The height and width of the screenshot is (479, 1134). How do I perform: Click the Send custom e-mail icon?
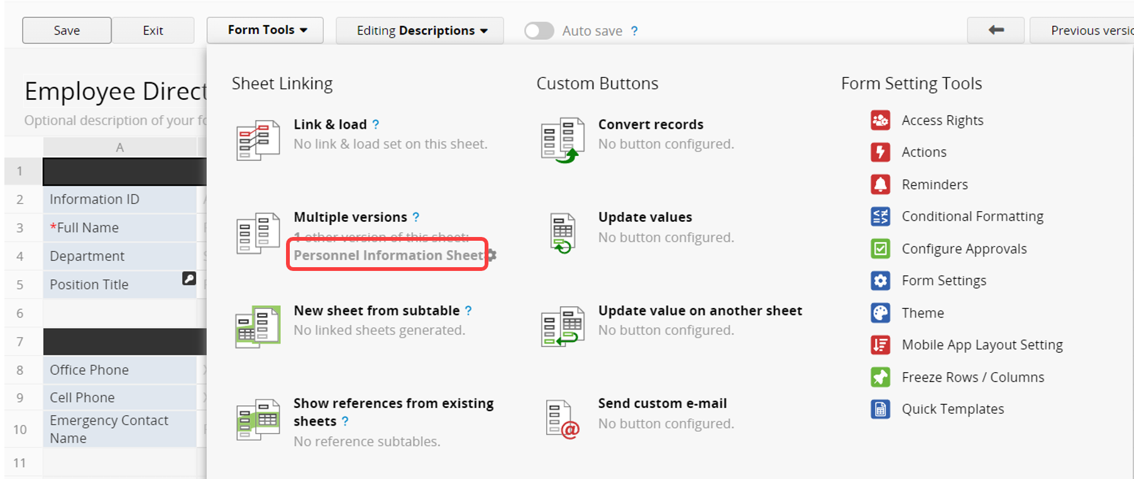(x=562, y=419)
